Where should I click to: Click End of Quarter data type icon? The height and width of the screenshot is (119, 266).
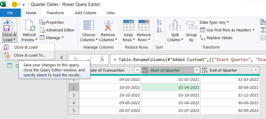click(205, 70)
